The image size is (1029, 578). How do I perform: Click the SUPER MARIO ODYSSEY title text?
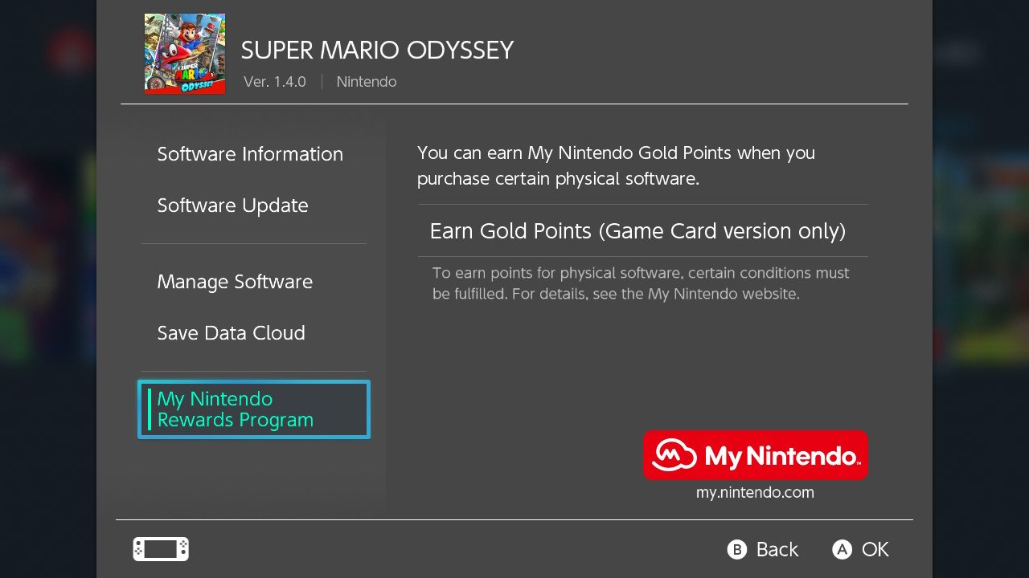tap(377, 50)
